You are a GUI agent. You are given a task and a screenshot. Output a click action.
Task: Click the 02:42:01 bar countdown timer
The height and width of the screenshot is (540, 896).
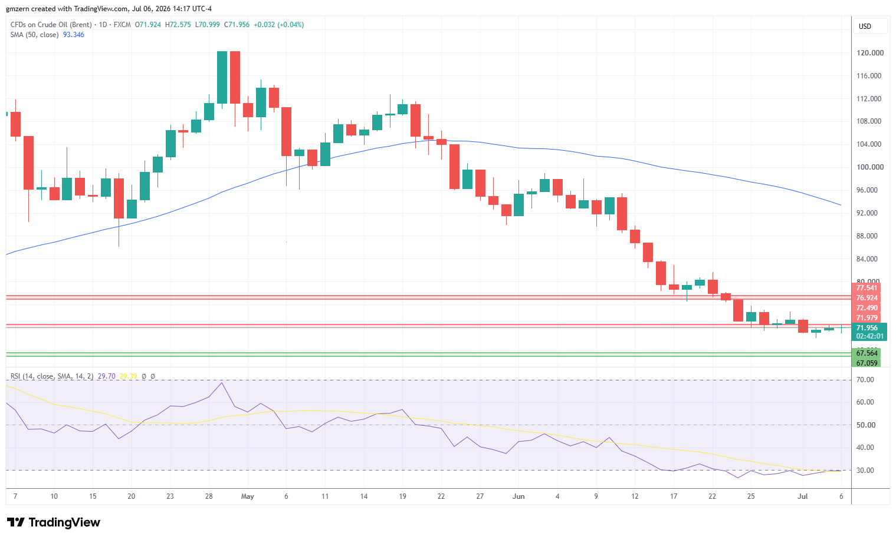869,336
